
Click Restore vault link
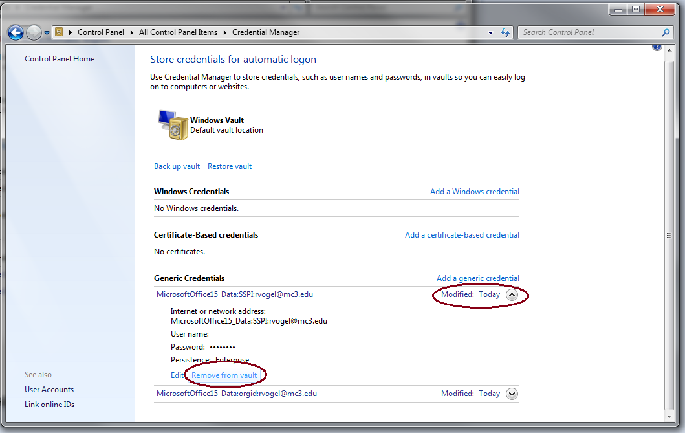click(x=230, y=166)
